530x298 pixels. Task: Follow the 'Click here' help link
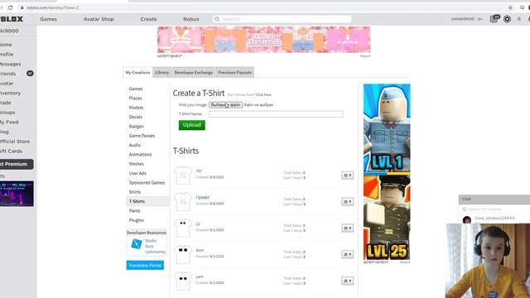click(x=263, y=94)
